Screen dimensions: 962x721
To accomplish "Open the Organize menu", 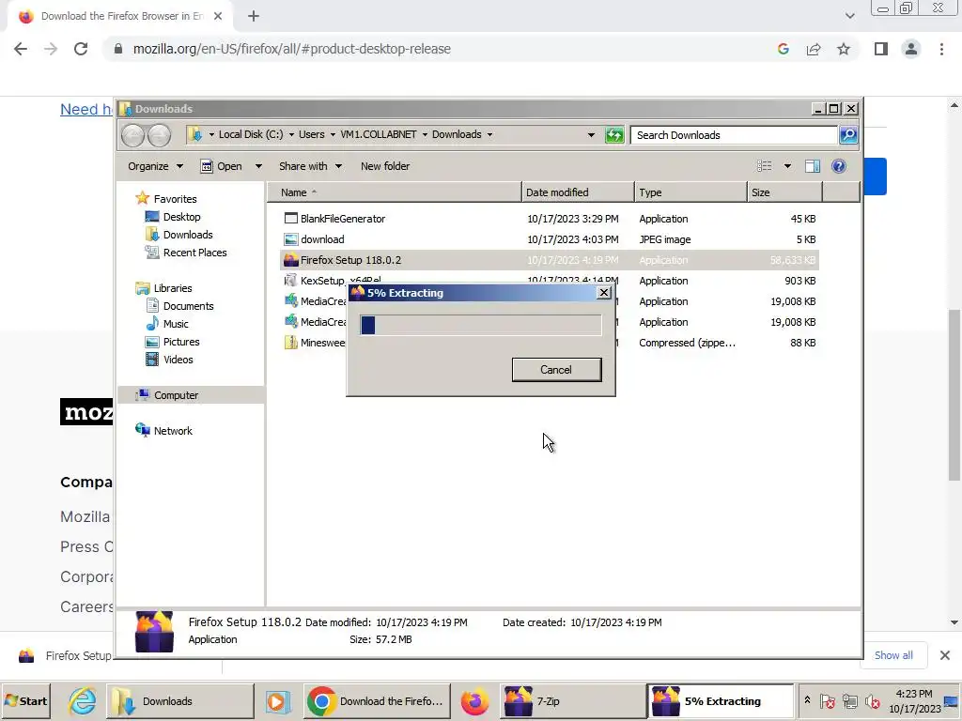I will (155, 166).
